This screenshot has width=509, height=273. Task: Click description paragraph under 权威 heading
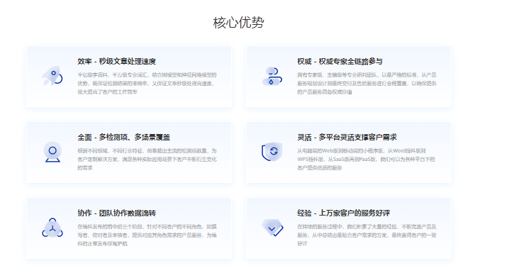(367, 84)
